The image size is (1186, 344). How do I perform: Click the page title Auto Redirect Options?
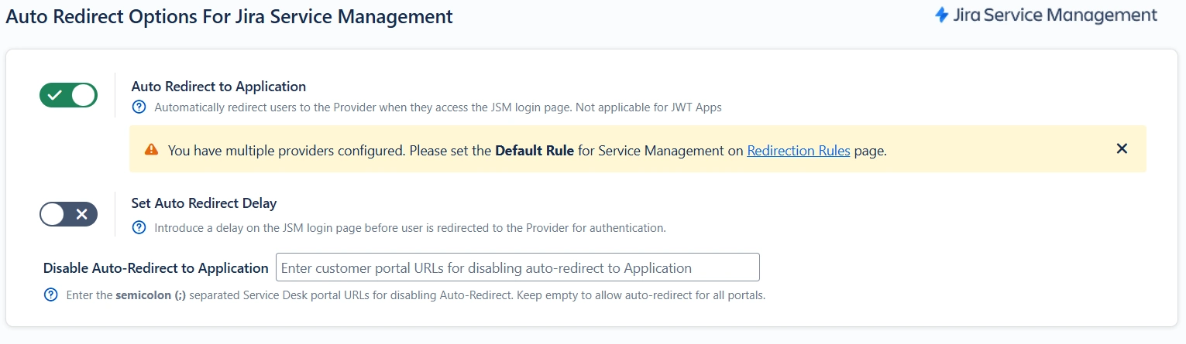(x=229, y=15)
